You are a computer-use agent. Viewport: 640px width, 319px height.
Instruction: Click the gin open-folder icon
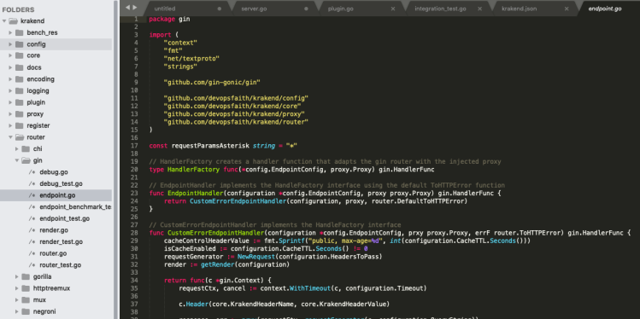point(26,160)
